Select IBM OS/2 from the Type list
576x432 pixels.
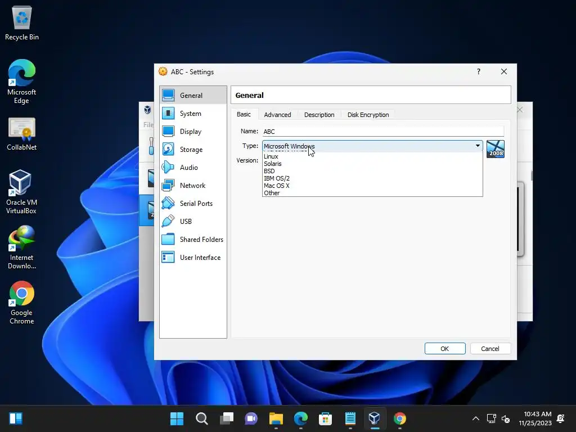tap(372, 178)
